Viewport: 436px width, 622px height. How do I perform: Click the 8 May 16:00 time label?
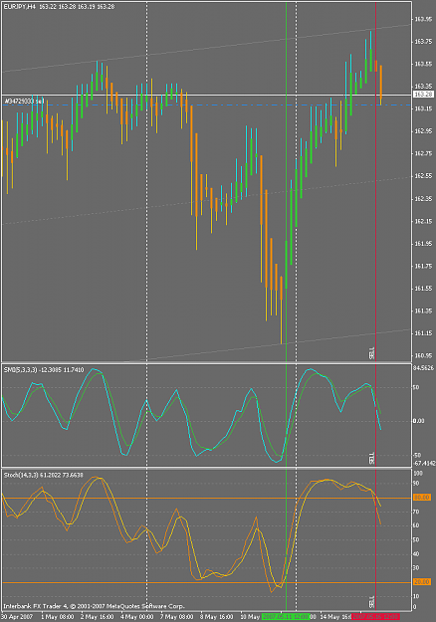pyautogui.click(x=217, y=617)
